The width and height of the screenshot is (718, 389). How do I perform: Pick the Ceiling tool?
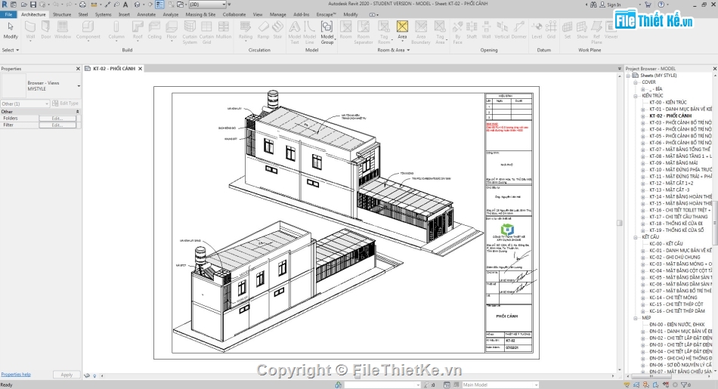point(154,30)
